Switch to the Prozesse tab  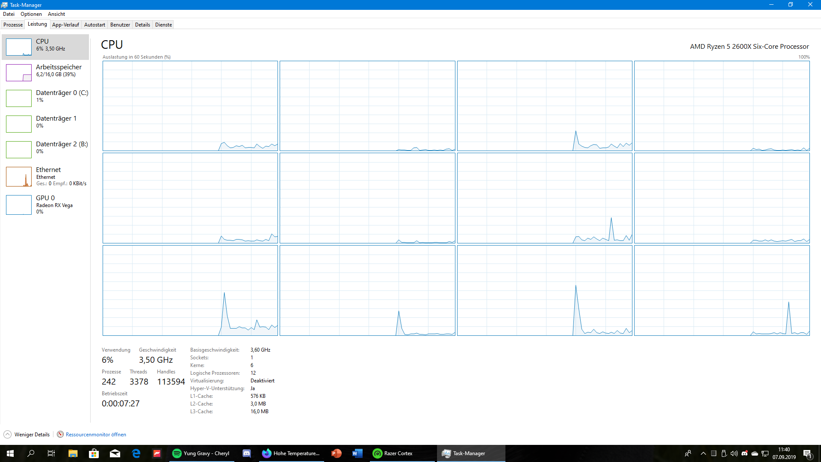(13, 25)
